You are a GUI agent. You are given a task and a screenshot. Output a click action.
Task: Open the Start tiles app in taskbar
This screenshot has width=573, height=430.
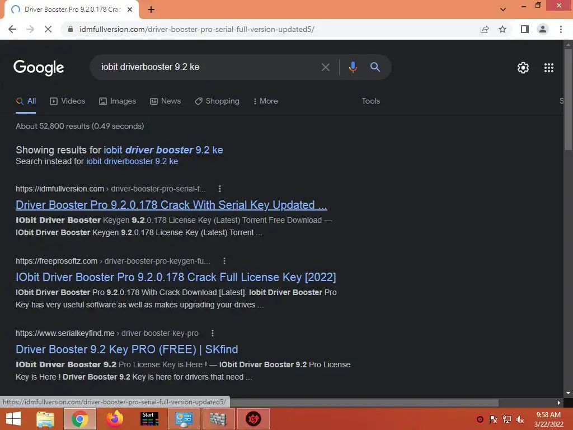coord(149,419)
